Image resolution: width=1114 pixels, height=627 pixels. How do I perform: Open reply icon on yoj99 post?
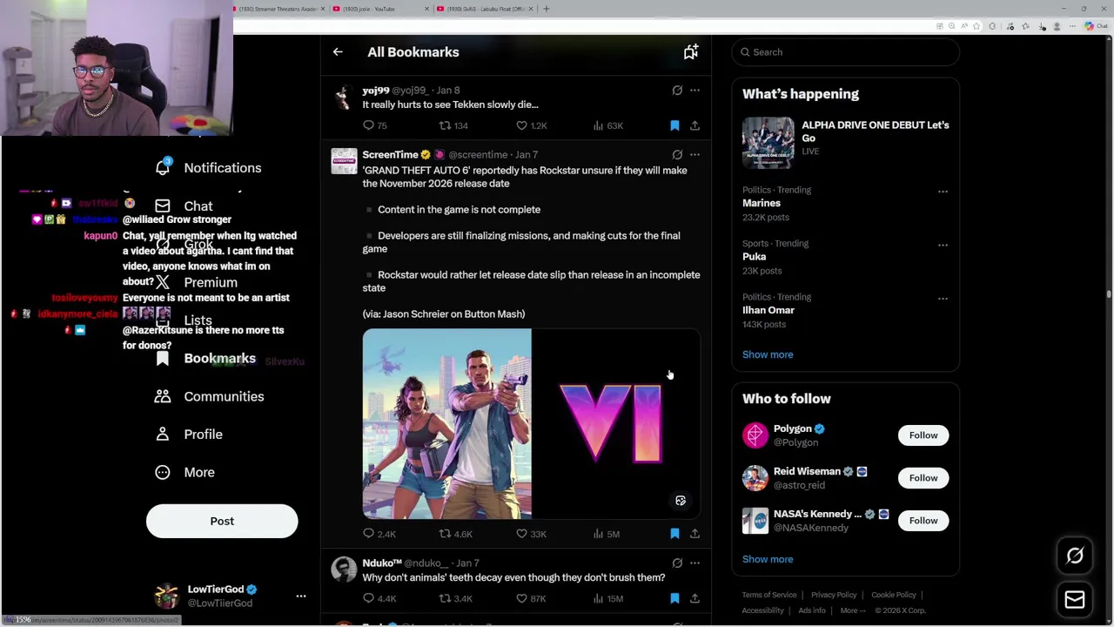[368, 125]
